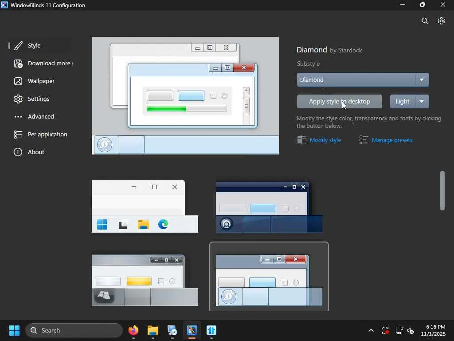Open the Advanced section
The height and width of the screenshot is (341, 454).
pos(40,117)
